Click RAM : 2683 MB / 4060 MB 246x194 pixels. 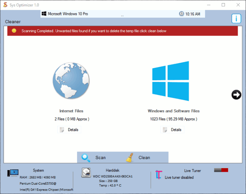tap(38, 177)
